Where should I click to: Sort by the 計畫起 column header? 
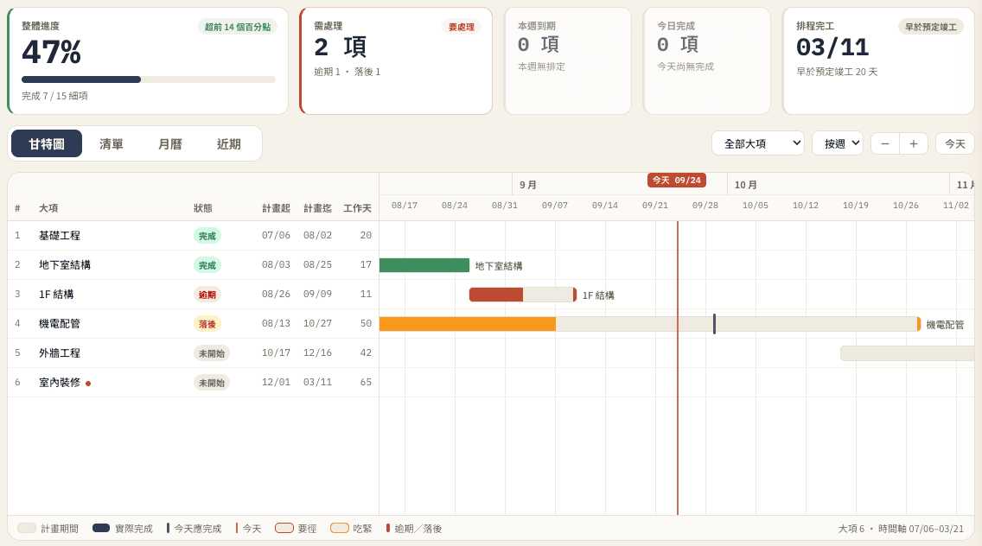click(x=277, y=208)
